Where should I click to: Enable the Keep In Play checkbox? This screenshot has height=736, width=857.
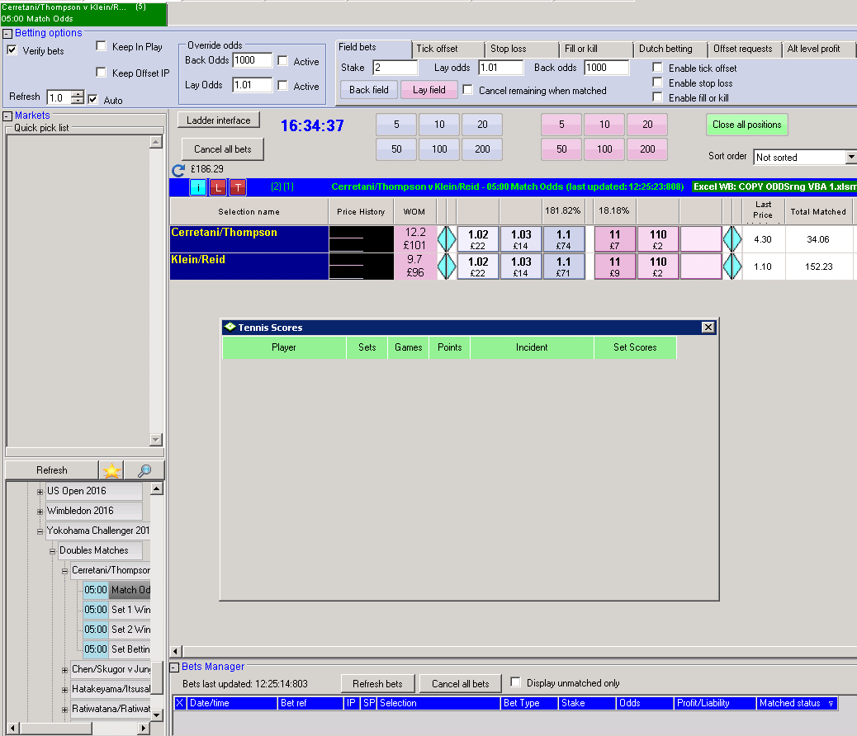pos(101,46)
